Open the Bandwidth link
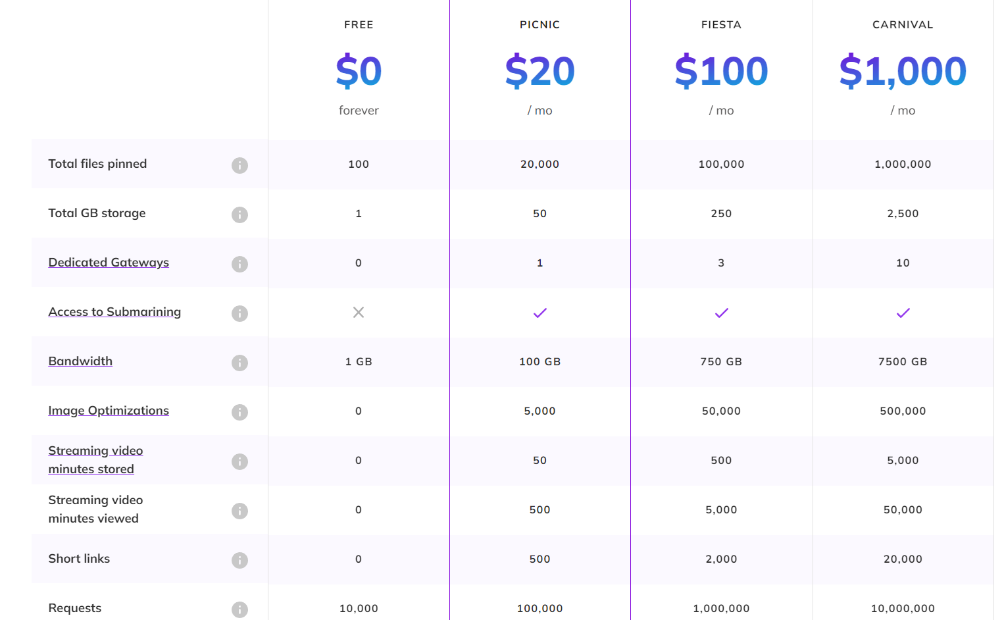The image size is (1004, 620). pos(80,361)
